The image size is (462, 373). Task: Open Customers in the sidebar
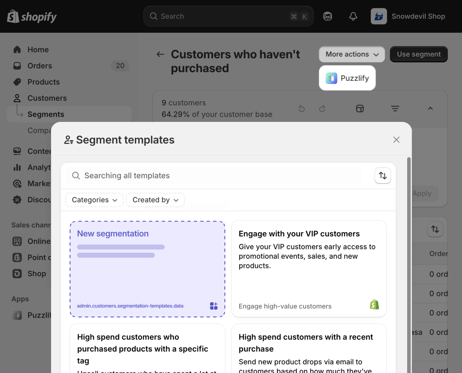click(x=47, y=98)
